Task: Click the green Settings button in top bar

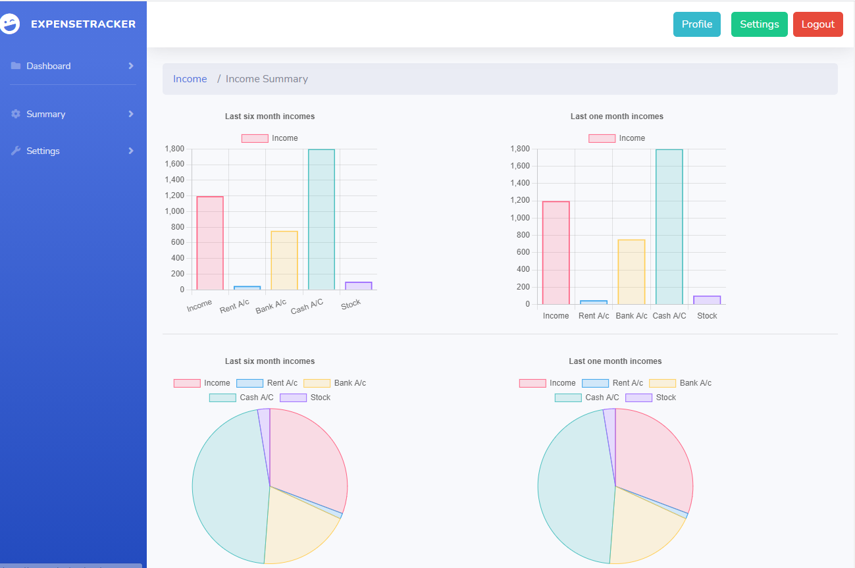Action: [x=760, y=24]
